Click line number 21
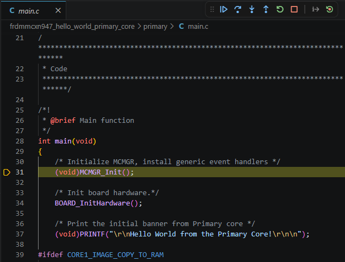The height and width of the screenshot is (262, 345). click(x=20, y=38)
